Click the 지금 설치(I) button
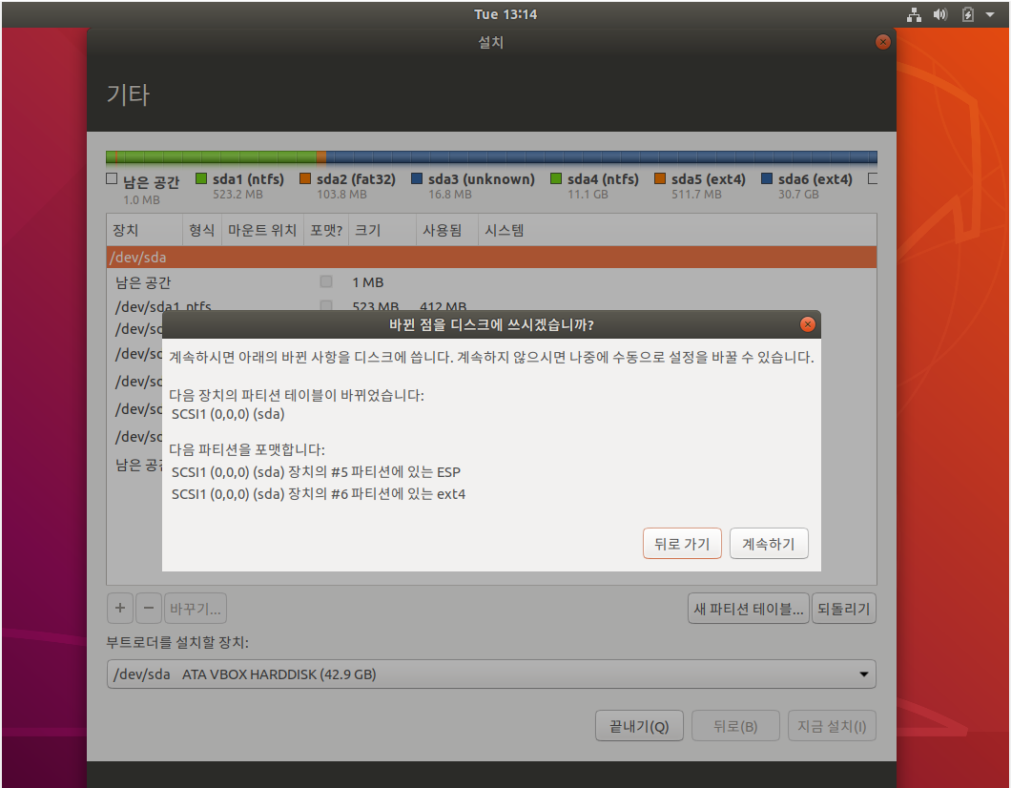Screen dimensions: 1011x788 (x=832, y=726)
